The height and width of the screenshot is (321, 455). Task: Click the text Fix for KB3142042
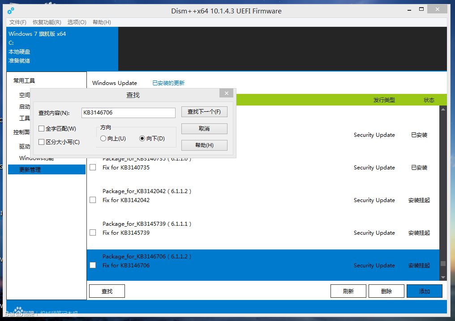pos(126,200)
